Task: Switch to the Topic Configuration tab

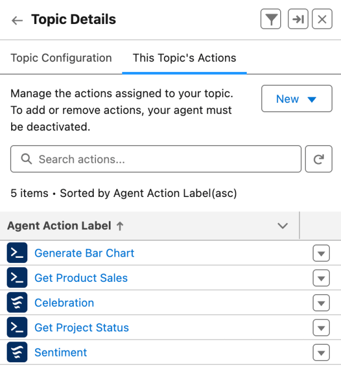Action: 61,58
